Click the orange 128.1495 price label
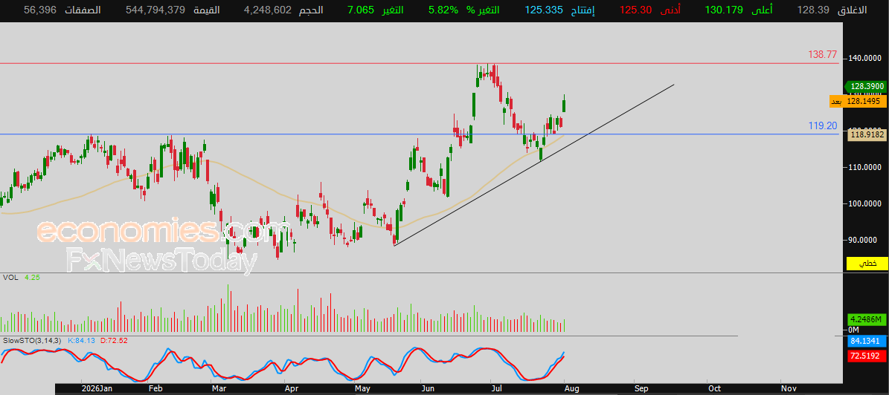This screenshot has height=395, width=889. (x=861, y=101)
